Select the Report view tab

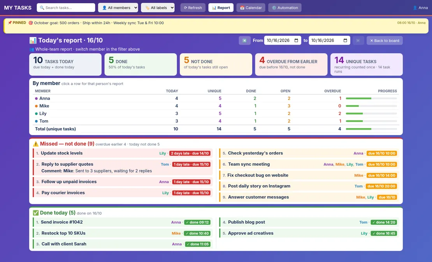[x=221, y=8]
